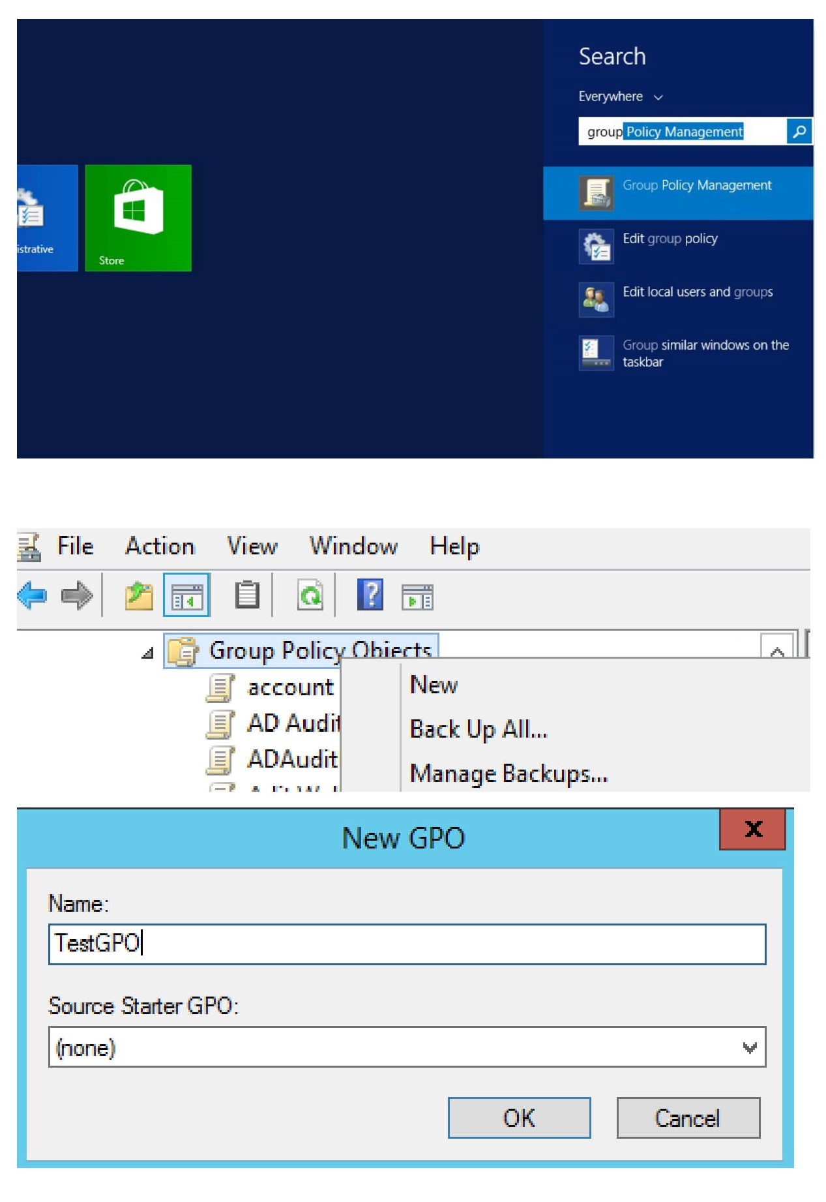
Task: Open the Store tile
Action: 138,218
